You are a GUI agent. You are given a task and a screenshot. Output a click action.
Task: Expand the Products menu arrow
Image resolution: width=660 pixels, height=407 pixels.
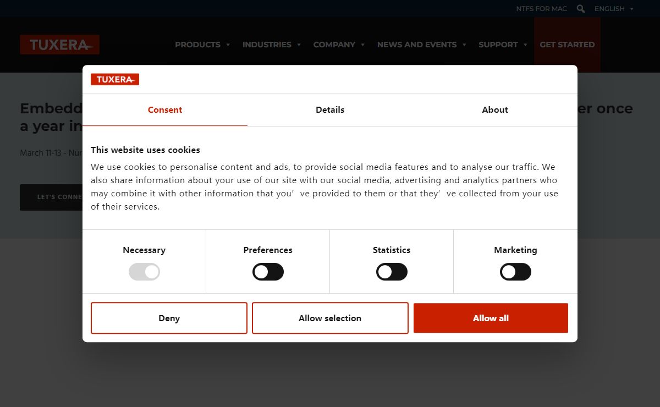[228, 45]
